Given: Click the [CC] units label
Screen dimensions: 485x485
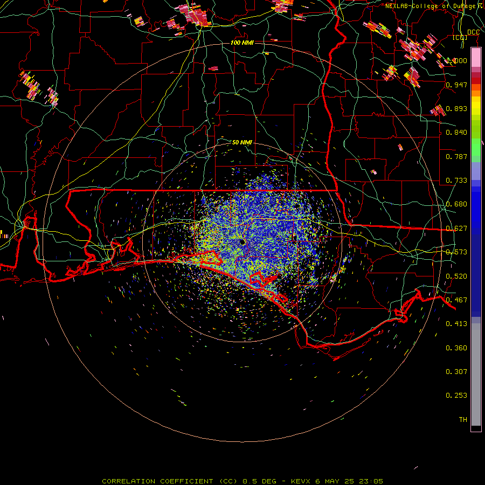Looking at the screenshot, I should [x=460, y=37].
